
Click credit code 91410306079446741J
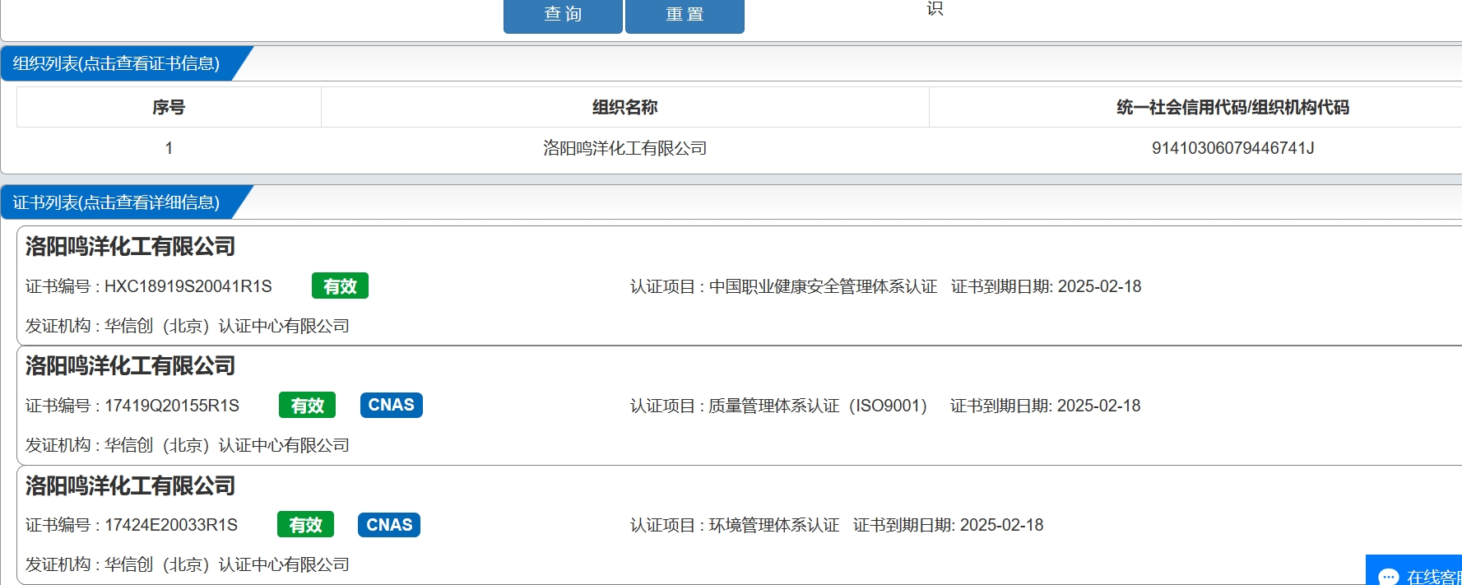(1232, 148)
